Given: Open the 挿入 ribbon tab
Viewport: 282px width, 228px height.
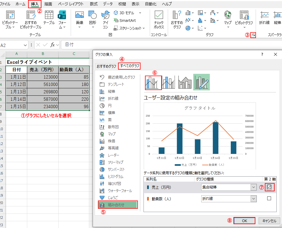Looking at the screenshot, I should 35,4.
